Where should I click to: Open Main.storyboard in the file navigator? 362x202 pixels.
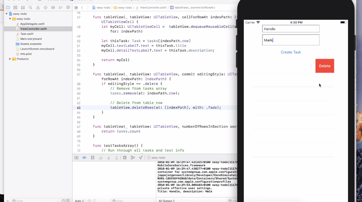31,39
